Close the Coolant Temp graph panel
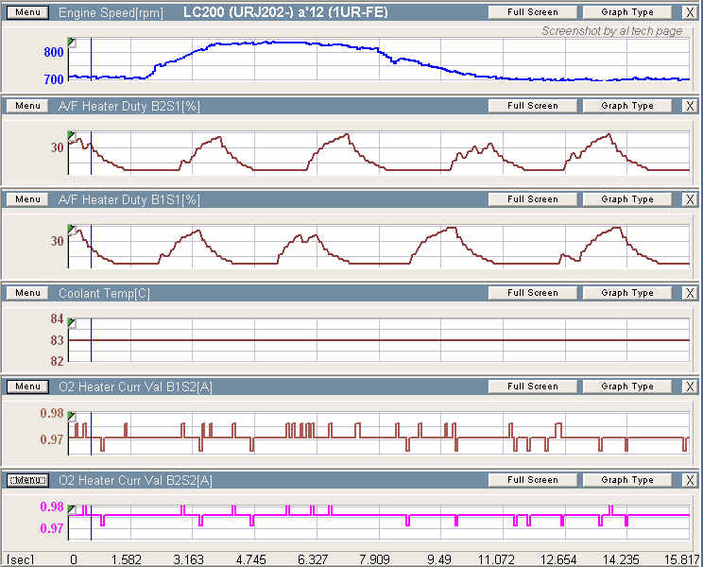 690,293
